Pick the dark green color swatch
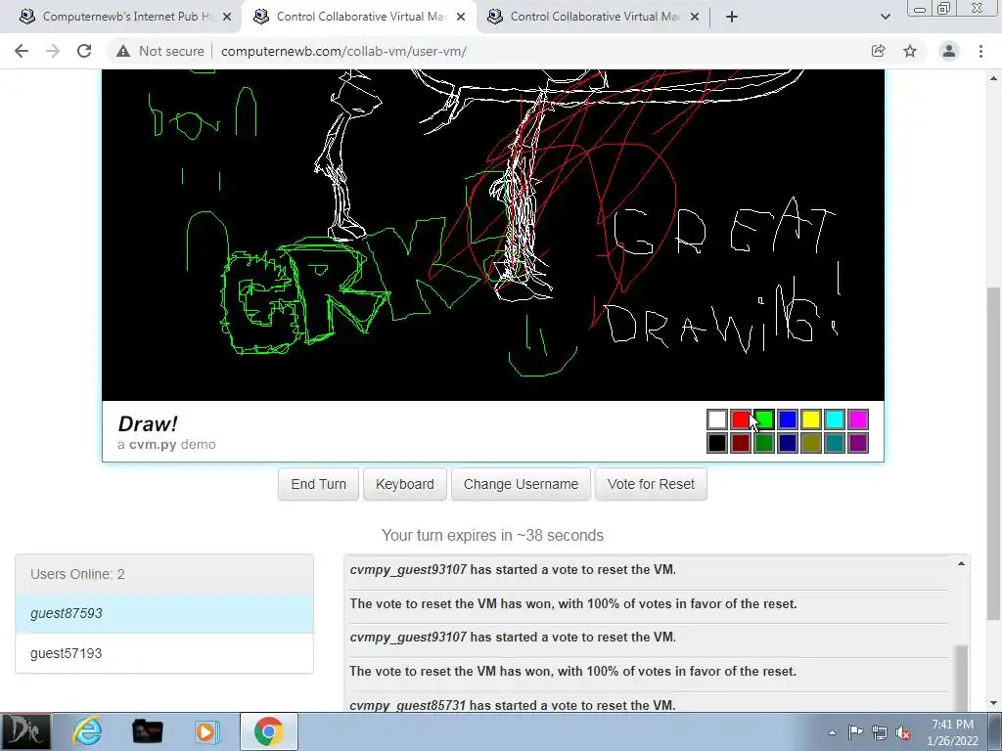 click(764, 443)
